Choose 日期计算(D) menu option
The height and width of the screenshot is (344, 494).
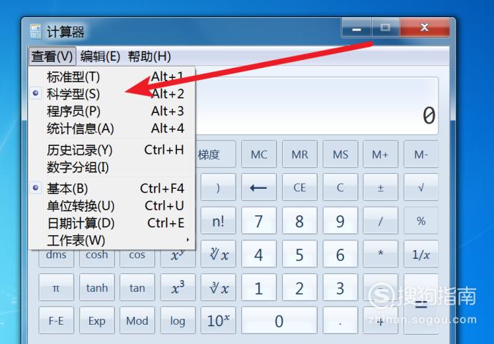tap(112, 223)
